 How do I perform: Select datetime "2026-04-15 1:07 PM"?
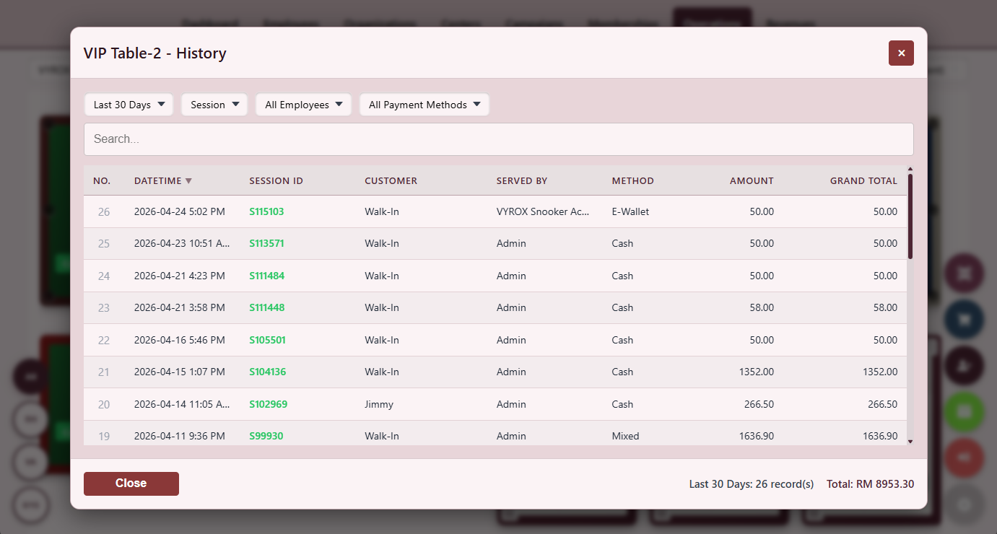(x=180, y=372)
